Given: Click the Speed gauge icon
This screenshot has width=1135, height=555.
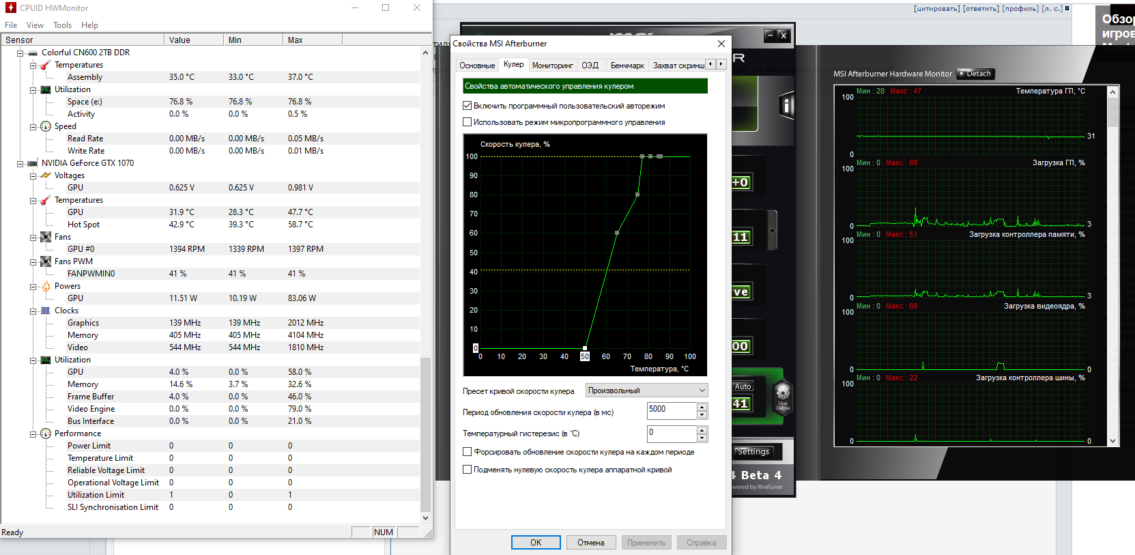Looking at the screenshot, I should pyautogui.click(x=46, y=126).
